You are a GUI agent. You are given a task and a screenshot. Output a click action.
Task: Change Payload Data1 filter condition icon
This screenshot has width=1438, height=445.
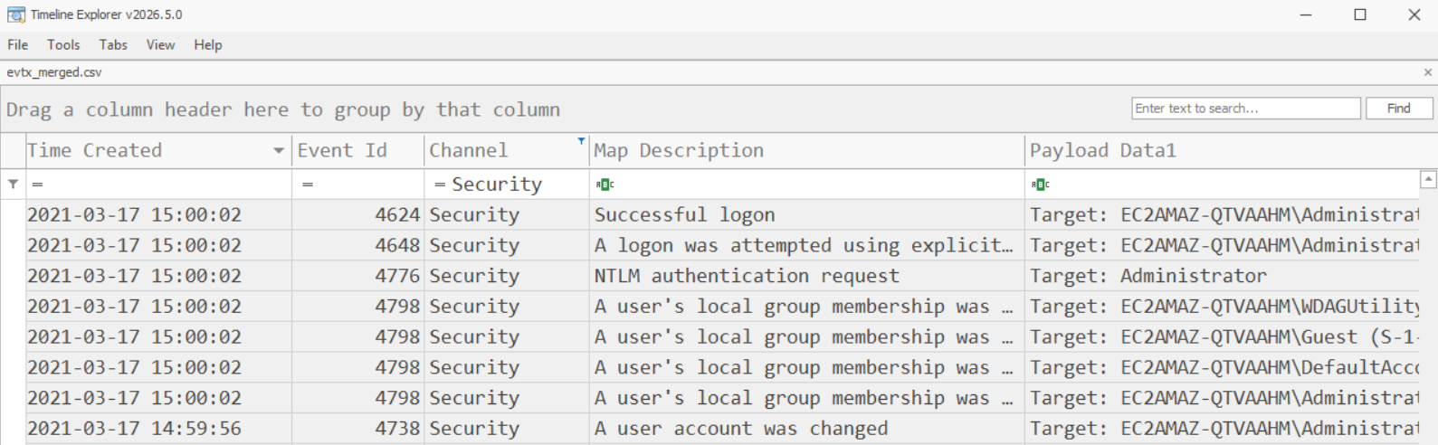pyautogui.click(x=1040, y=185)
